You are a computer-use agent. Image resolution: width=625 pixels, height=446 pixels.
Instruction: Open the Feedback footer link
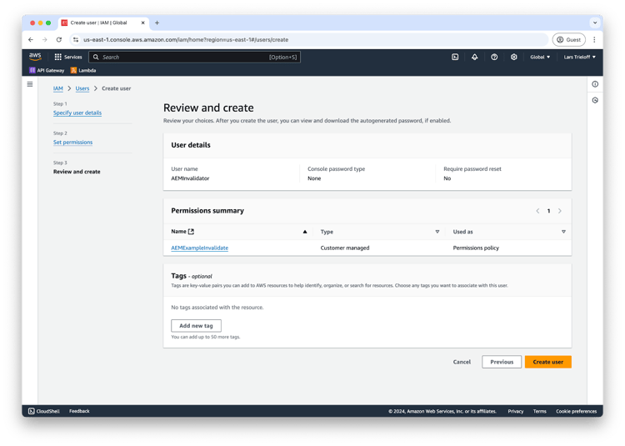point(79,411)
